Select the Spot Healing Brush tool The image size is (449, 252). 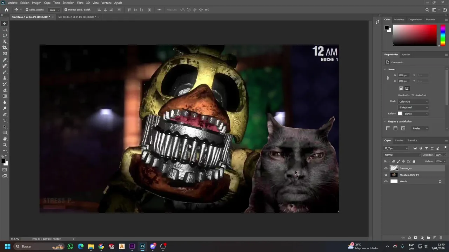5,66
